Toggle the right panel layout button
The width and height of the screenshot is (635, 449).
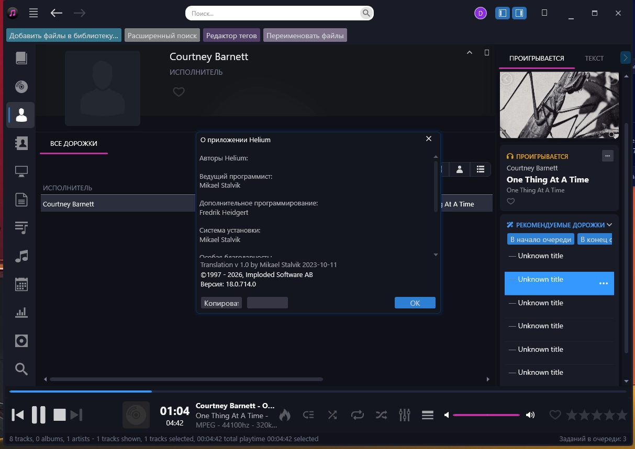click(x=519, y=13)
